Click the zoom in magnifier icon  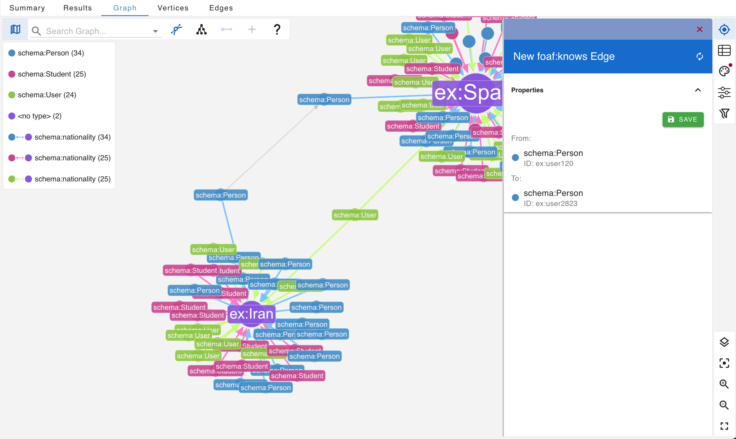point(724,384)
